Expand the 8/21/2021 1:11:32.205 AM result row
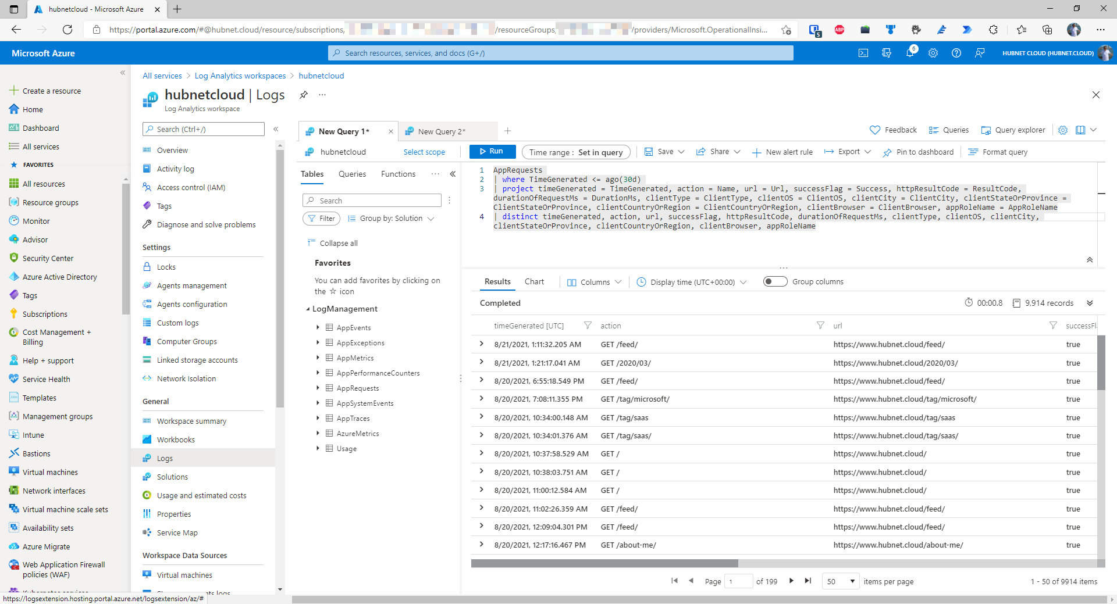The image size is (1117, 604). [x=481, y=344]
